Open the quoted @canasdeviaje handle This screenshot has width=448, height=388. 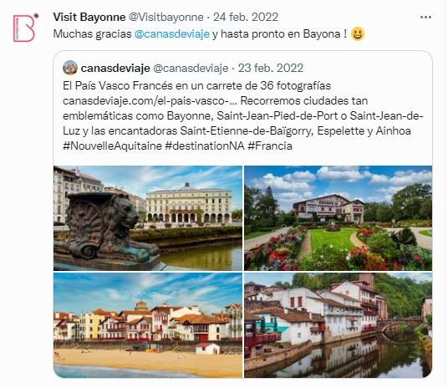point(191,69)
